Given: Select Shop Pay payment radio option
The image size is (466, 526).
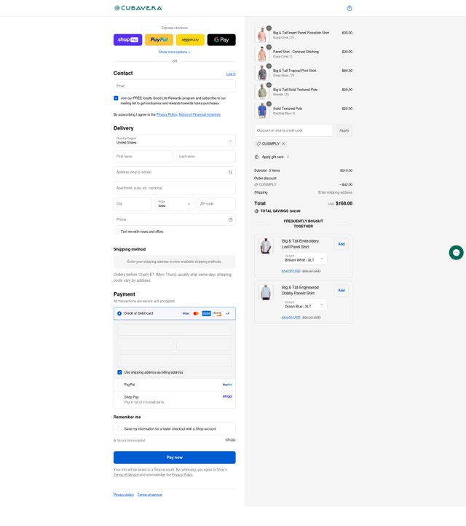Looking at the screenshot, I should point(119,397).
